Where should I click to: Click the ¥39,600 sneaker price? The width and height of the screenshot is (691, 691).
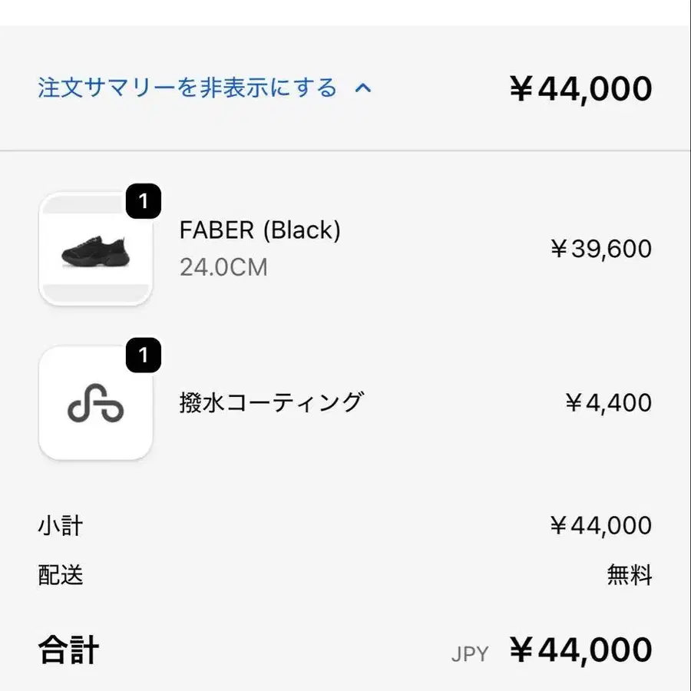click(x=600, y=249)
